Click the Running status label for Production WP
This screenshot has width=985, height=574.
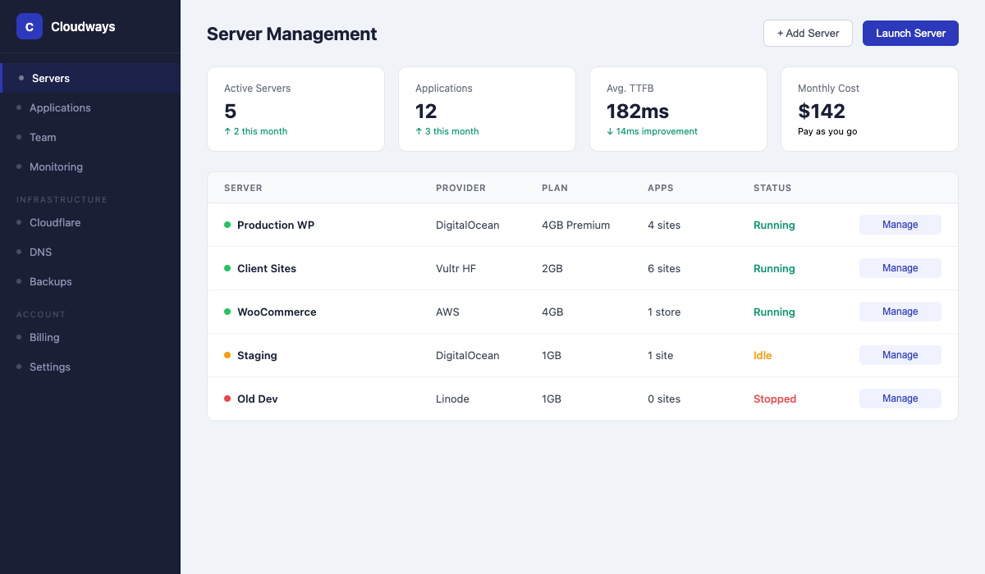coord(774,224)
